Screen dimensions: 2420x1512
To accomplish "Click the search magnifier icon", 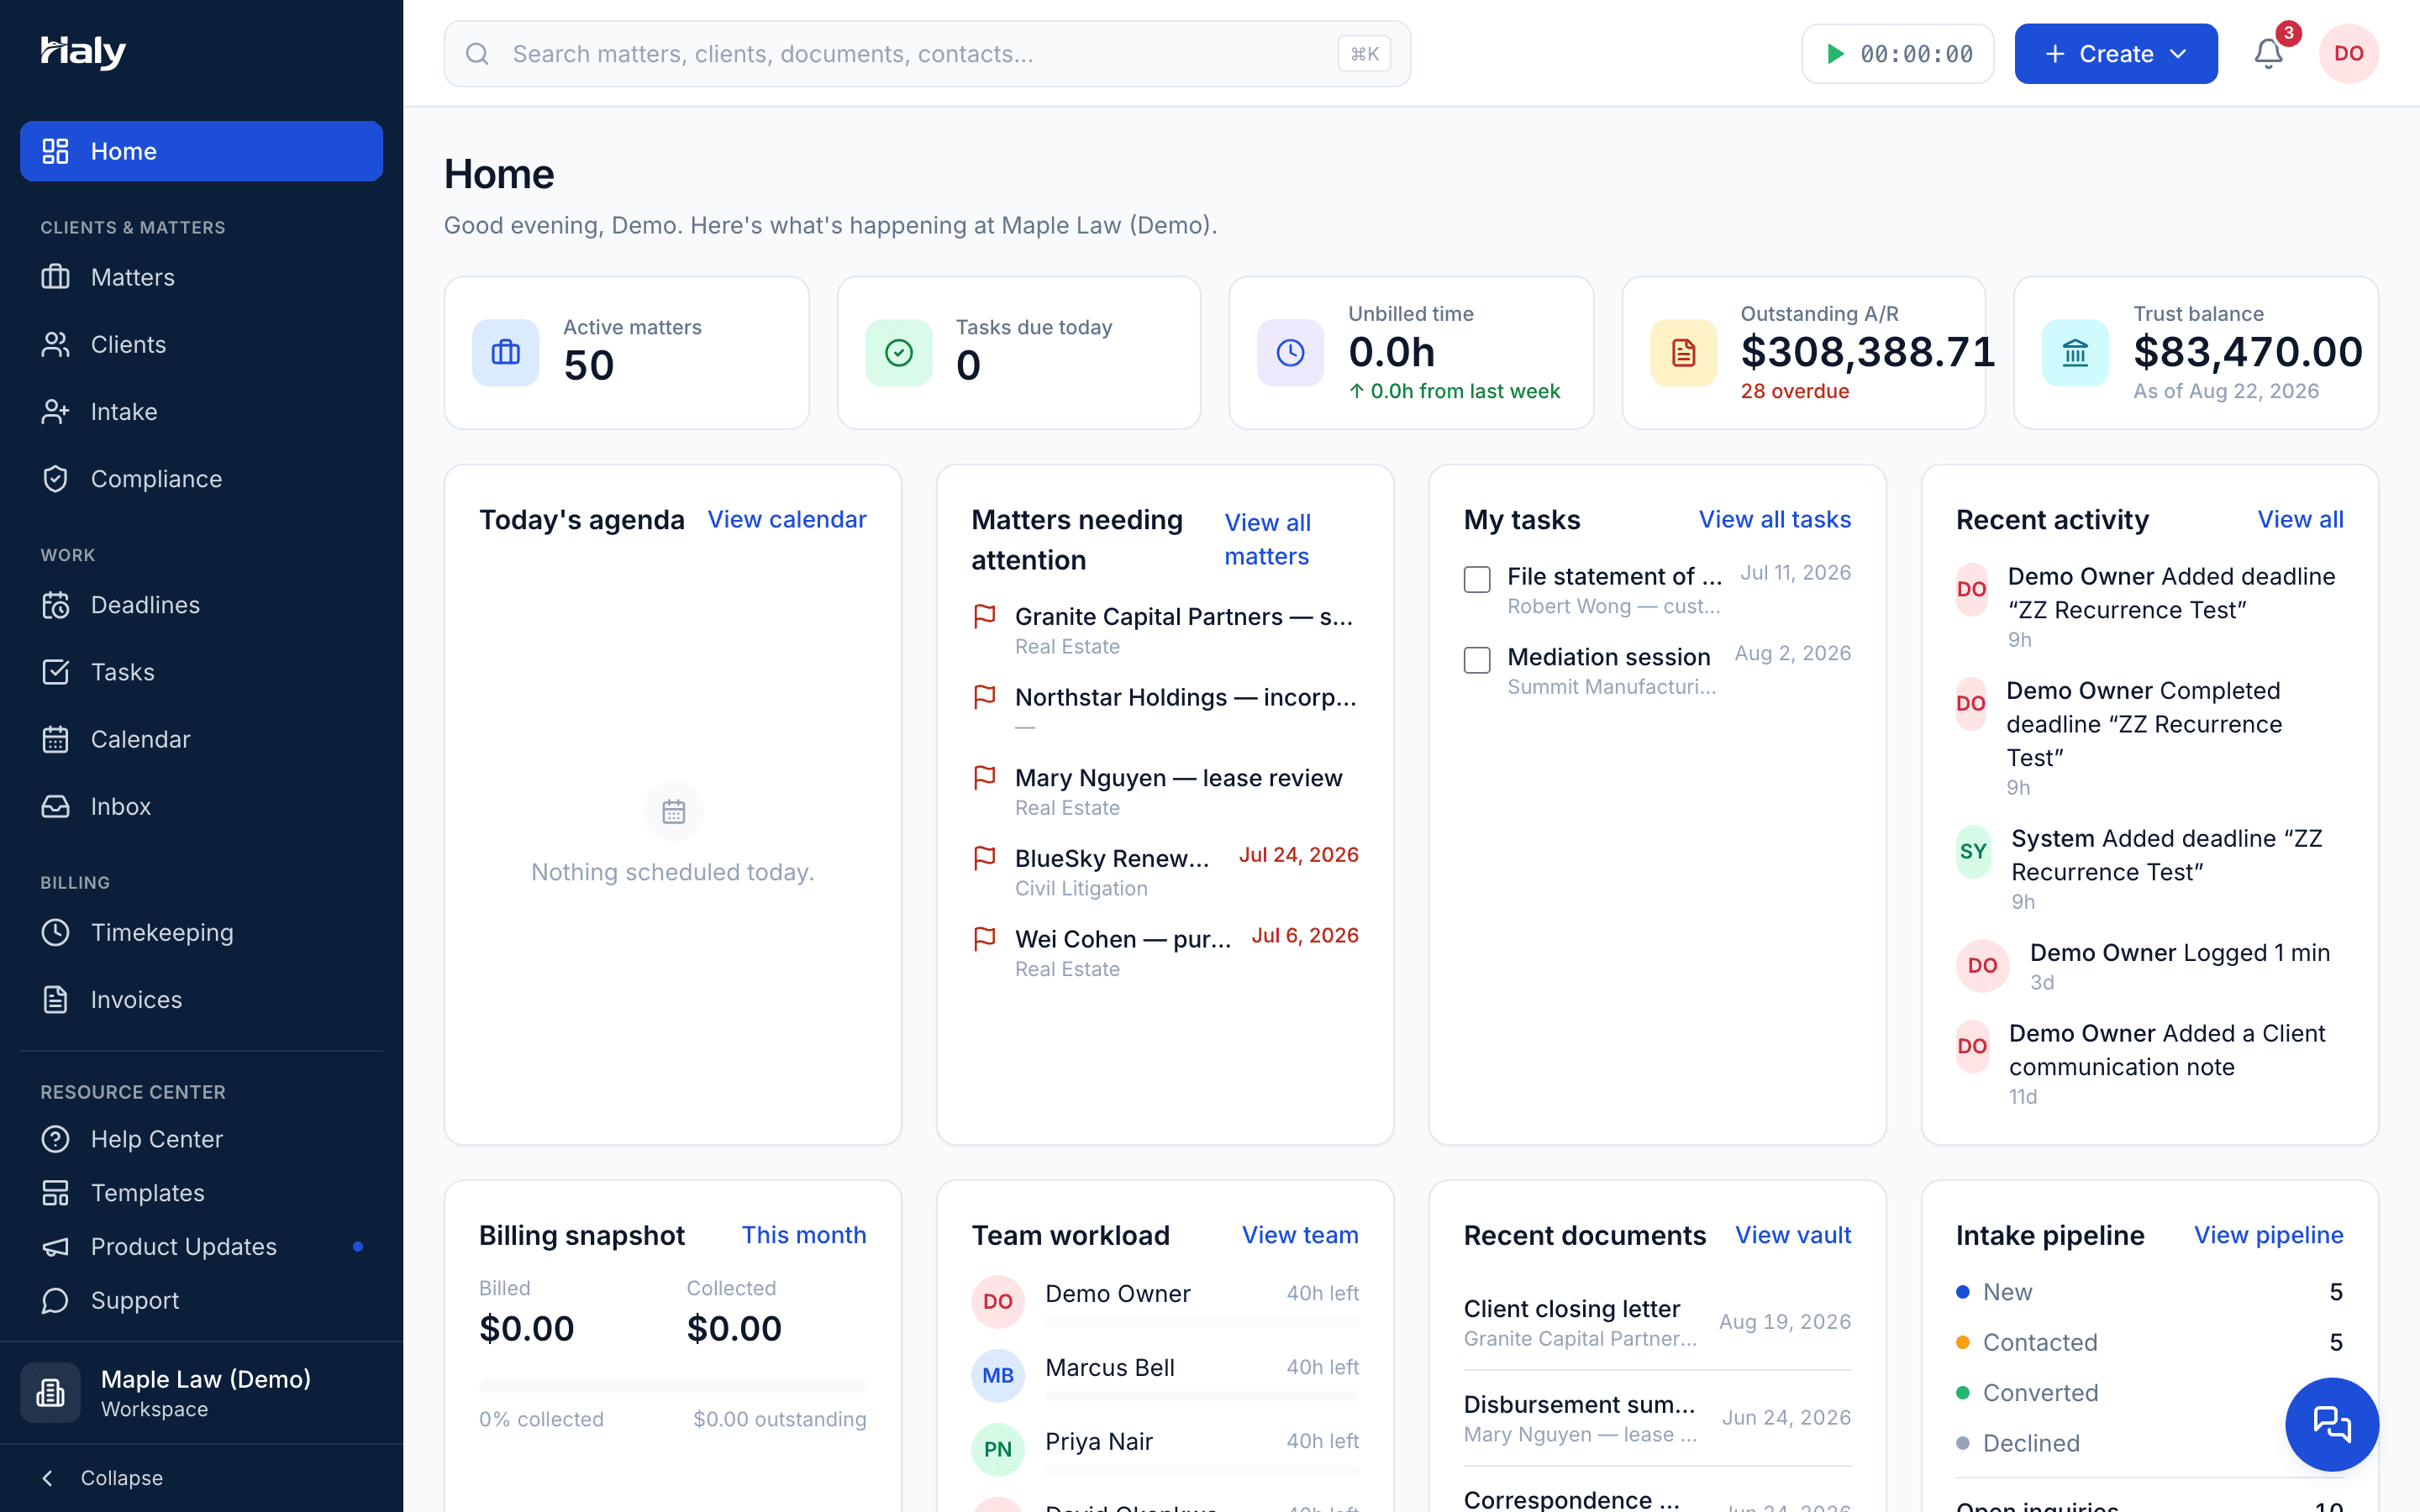I will (x=478, y=54).
